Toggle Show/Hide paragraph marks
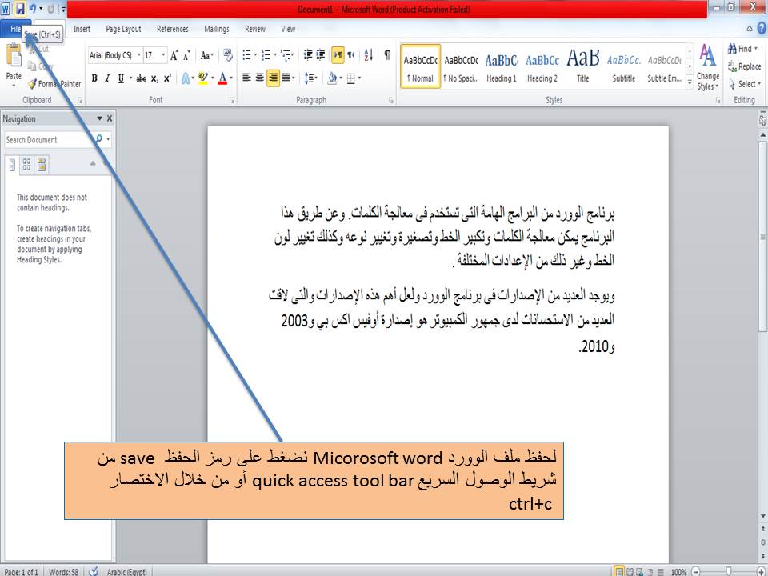Image resolution: width=768 pixels, height=576 pixels. tap(387, 55)
